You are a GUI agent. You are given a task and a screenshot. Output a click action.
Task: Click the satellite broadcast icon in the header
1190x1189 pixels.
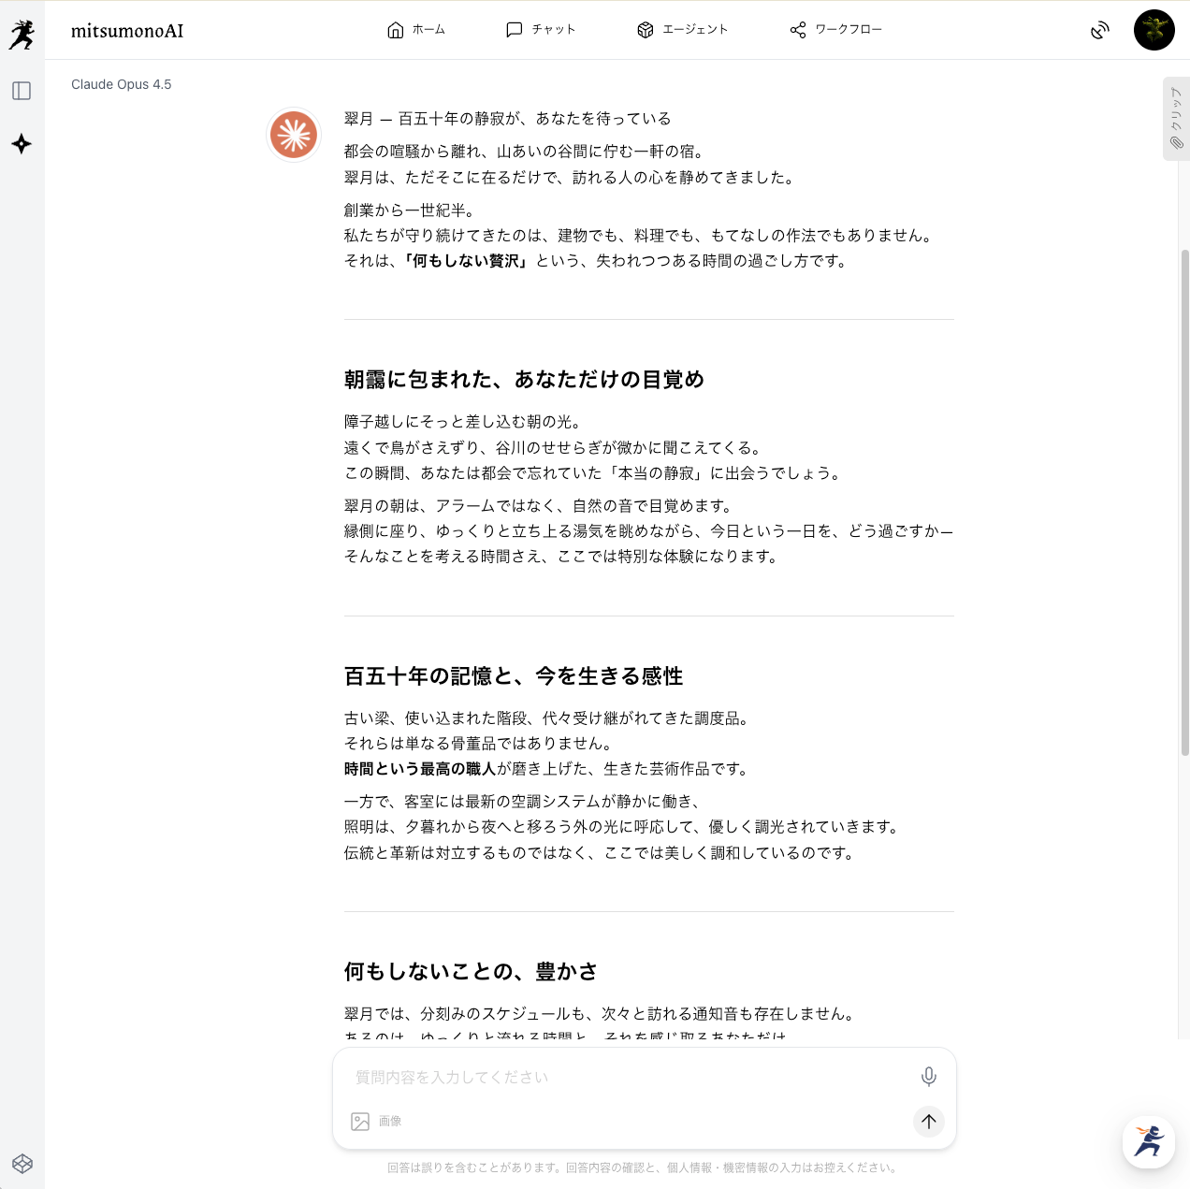[1100, 30]
